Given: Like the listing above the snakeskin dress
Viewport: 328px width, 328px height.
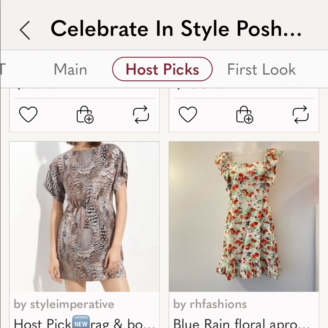Looking at the screenshot, I should (28, 114).
